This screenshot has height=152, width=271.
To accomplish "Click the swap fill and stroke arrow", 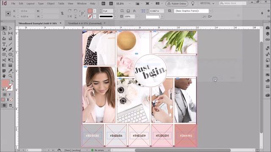I will tap(12, 81).
